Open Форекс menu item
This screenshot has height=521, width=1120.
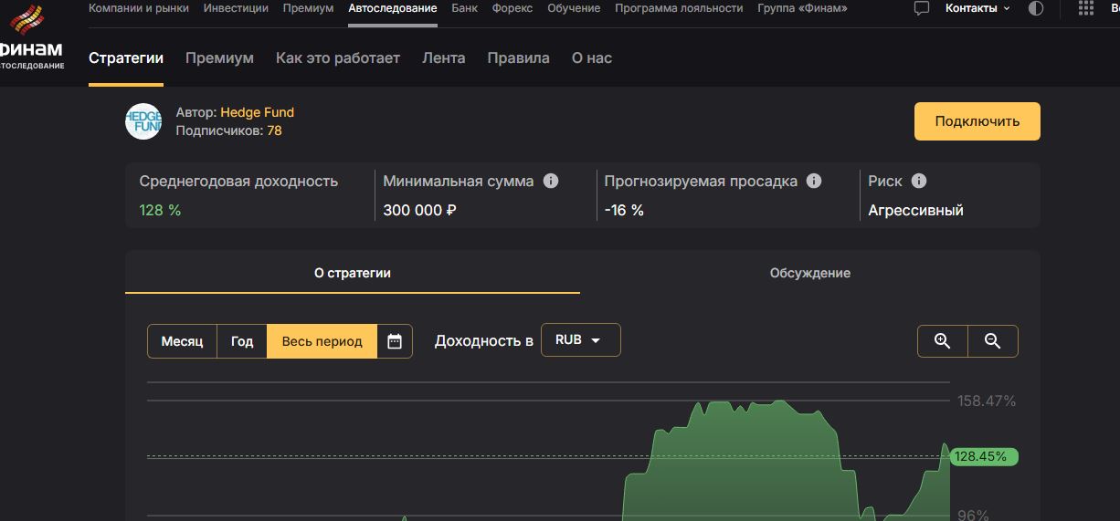(512, 8)
